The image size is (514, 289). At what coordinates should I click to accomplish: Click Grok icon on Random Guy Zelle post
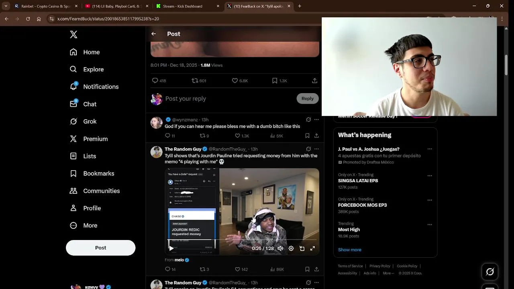click(308, 149)
